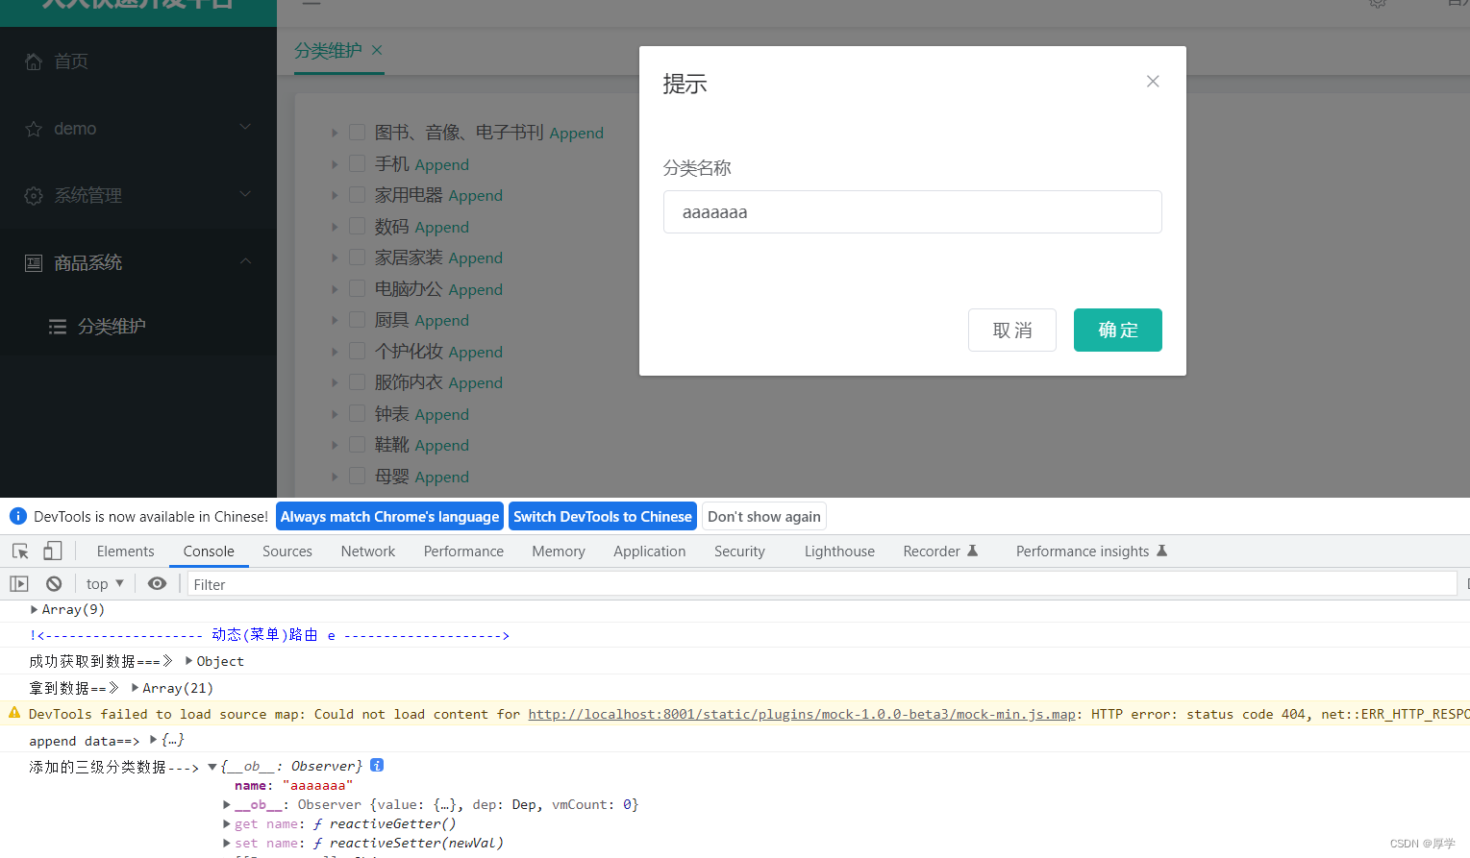1470x858 pixels.
Task: Check the 家居家装 checkbox
Action: click(357, 257)
